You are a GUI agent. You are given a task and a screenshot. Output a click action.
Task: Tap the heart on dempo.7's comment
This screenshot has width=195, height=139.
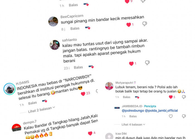point(90,133)
